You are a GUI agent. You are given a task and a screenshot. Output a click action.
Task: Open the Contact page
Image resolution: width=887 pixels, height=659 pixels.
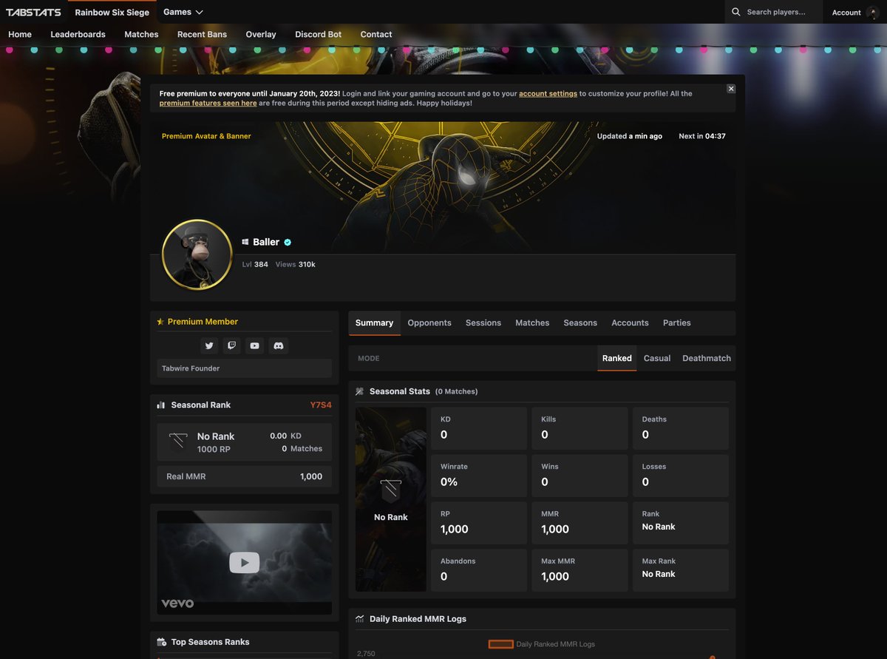376,34
